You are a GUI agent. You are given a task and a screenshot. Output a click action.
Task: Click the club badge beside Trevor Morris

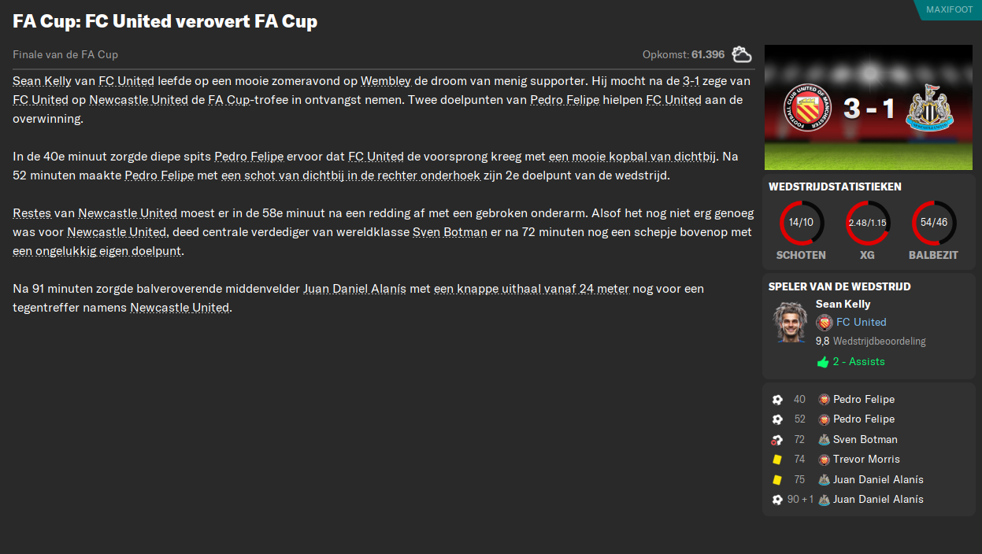[824, 460]
